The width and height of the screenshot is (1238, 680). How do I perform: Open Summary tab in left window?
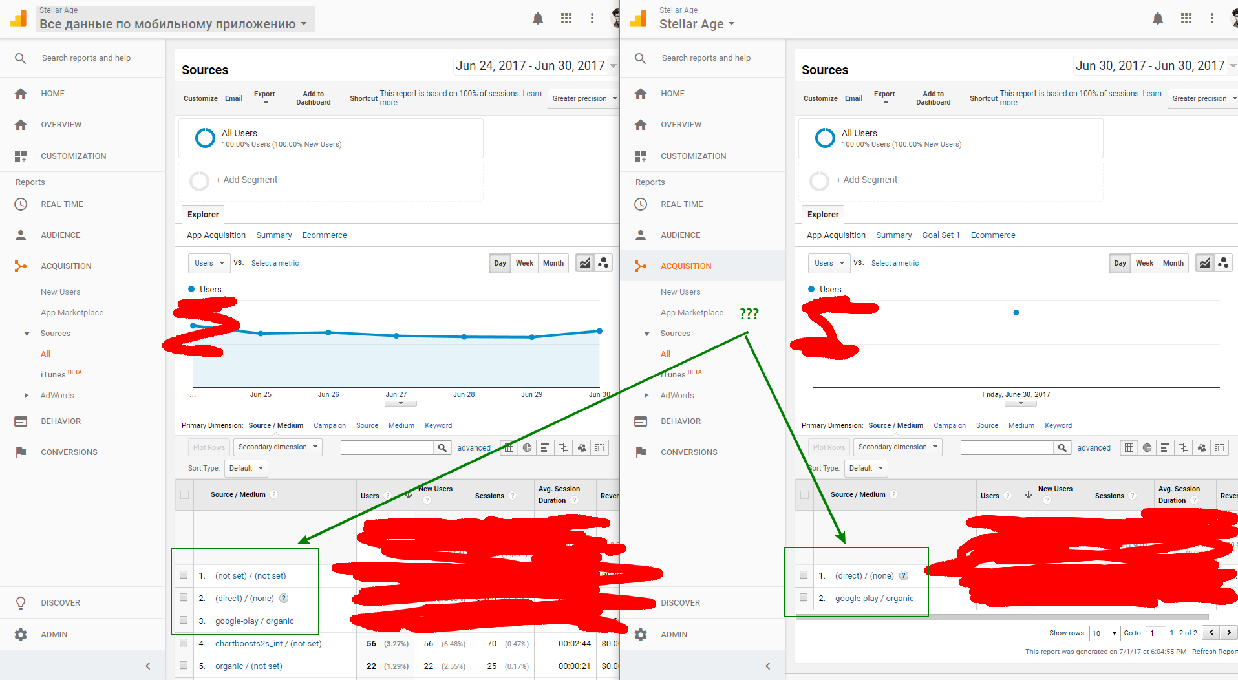274,235
